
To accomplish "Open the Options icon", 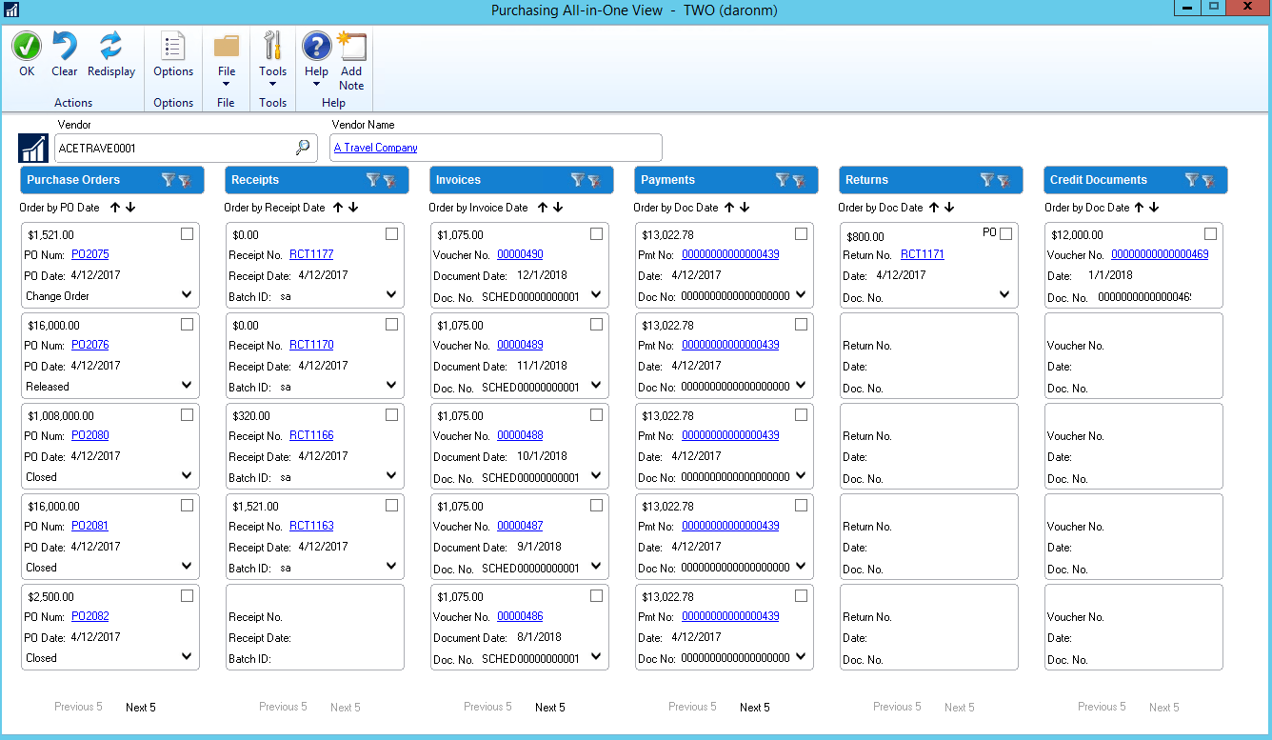I will click(172, 46).
